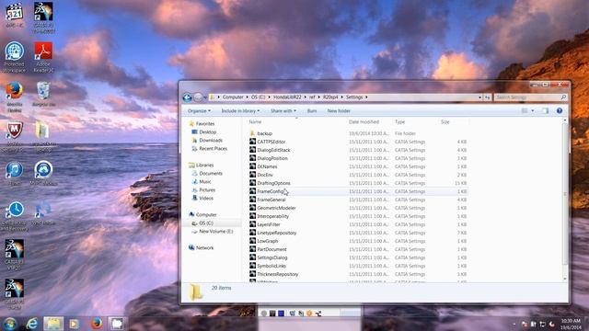This screenshot has height=331, width=589.
Task: Open the Share with dropdown
Action: point(283,110)
